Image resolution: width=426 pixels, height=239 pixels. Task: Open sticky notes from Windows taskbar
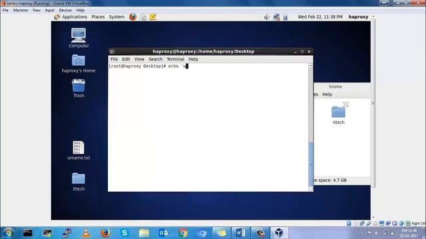tap(221, 233)
